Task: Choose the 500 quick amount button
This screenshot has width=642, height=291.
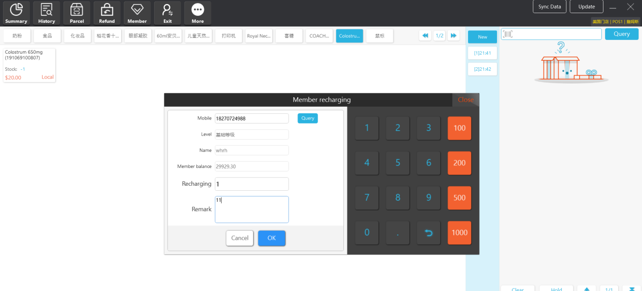Action: pos(459,198)
